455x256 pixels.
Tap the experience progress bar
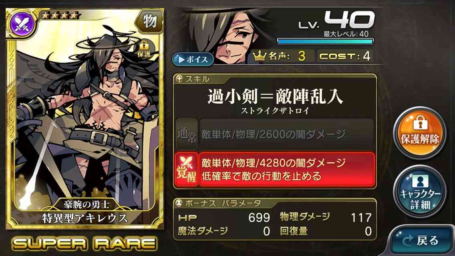pyautogui.click(x=325, y=42)
